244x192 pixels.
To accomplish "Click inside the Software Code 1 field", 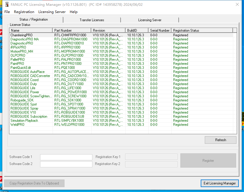I will coord(66,157).
